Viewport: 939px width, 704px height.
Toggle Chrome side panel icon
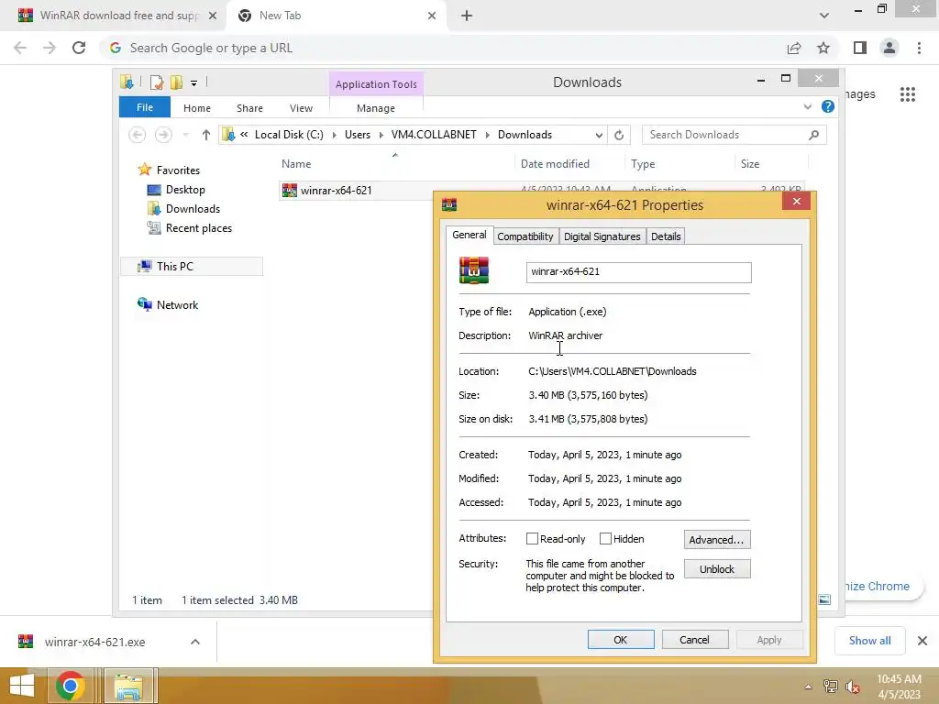click(860, 48)
